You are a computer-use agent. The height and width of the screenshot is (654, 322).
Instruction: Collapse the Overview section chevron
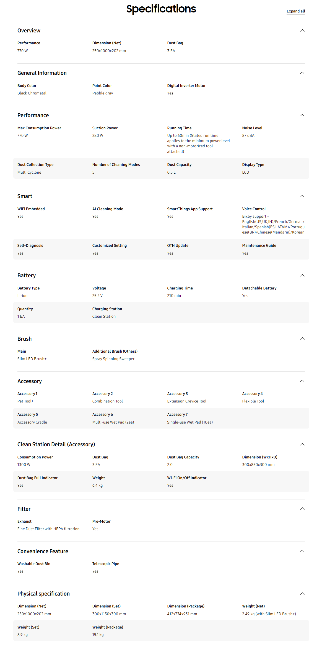tap(302, 30)
